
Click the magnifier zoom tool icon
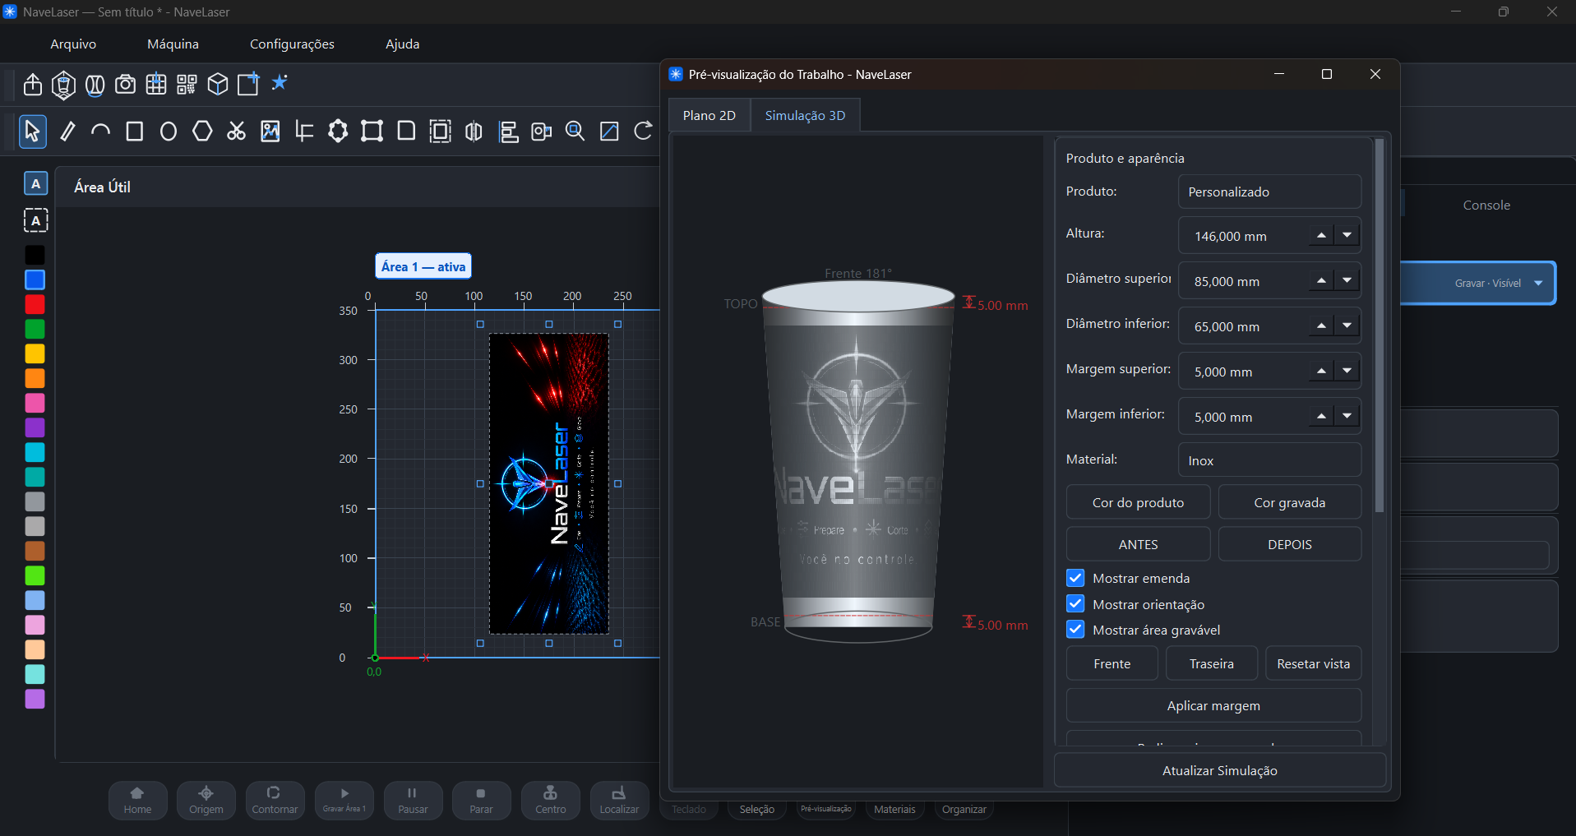(575, 132)
